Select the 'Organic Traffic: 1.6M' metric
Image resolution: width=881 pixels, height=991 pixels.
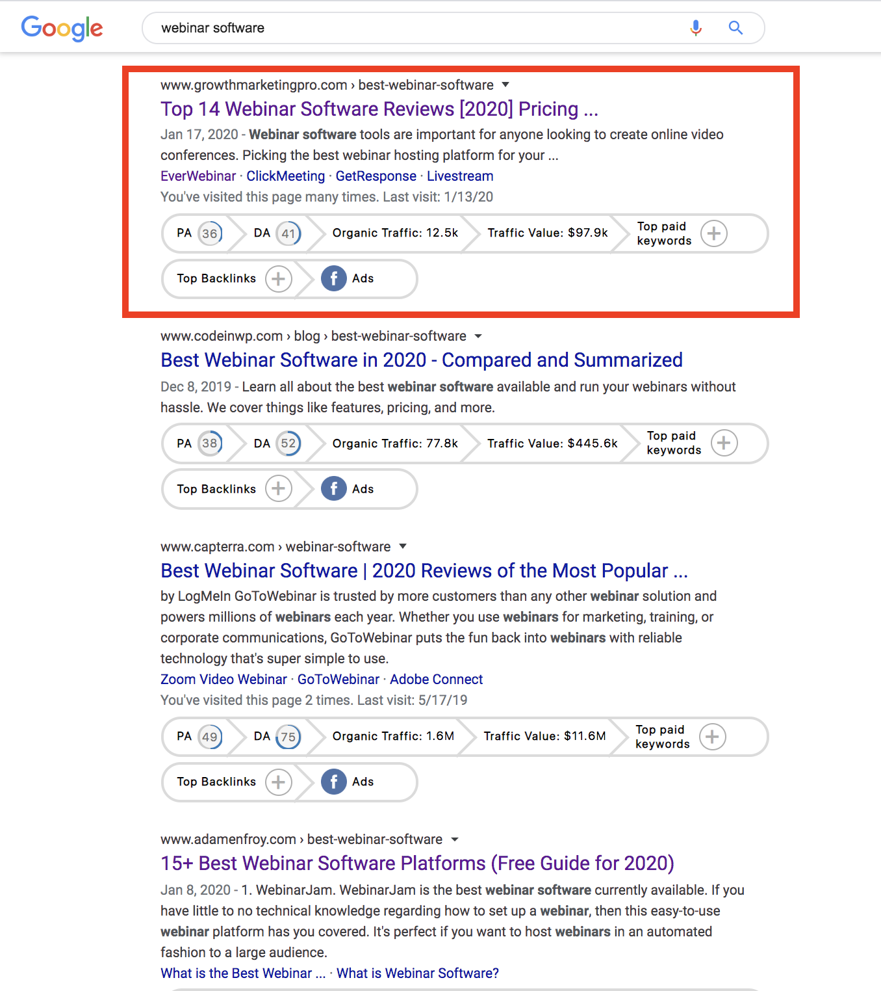coord(393,736)
